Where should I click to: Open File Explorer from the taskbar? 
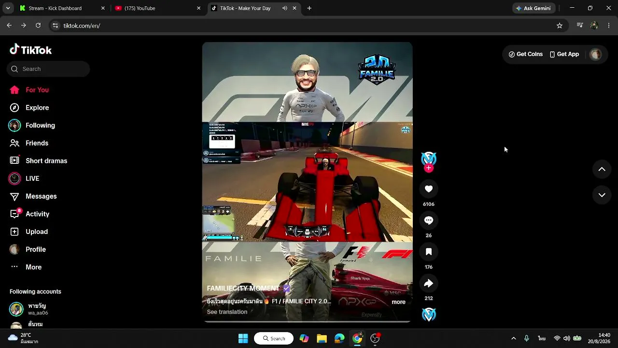(322, 338)
